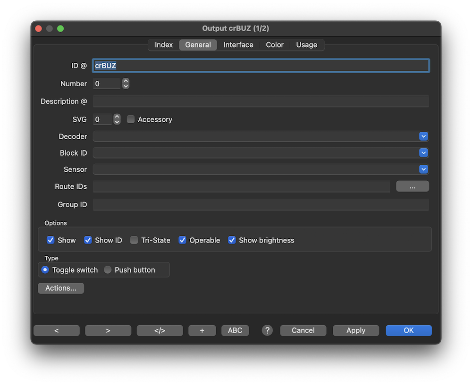The width and height of the screenshot is (472, 385).
Task: Select the Push button radio option
Action: click(x=108, y=270)
